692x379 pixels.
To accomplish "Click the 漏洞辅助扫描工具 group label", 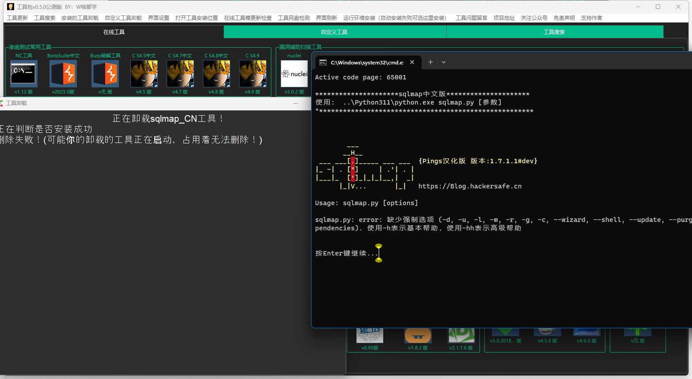I will [x=300, y=47].
